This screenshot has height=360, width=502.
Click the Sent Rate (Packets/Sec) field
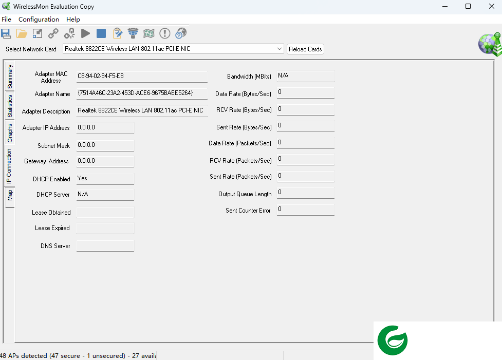pyautogui.click(x=305, y=176)
